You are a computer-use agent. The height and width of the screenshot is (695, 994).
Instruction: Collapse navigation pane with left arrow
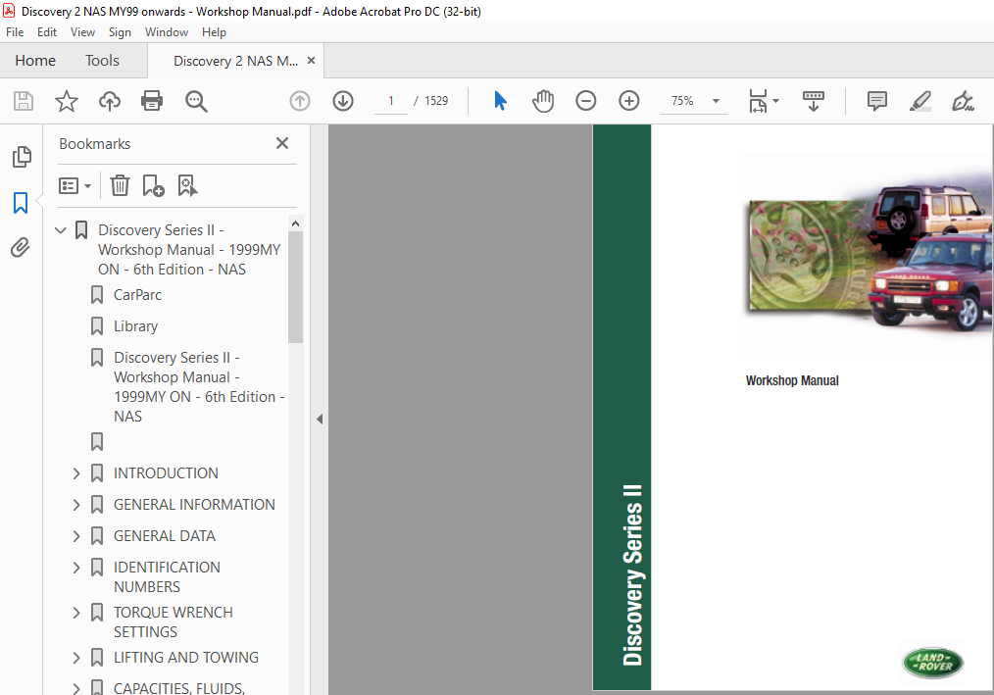[320, 420]
